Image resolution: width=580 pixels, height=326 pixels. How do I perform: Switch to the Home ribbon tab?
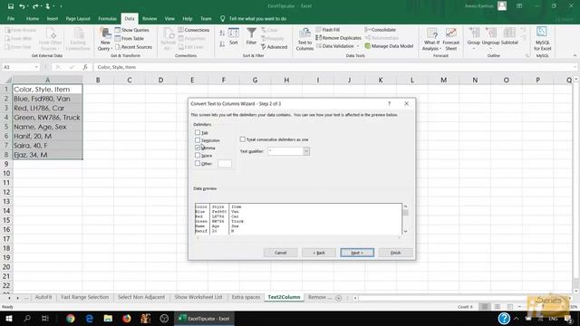pos(33,18)
